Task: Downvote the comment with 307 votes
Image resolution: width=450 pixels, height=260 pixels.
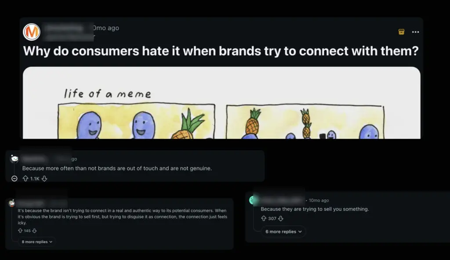Action: 281,218
